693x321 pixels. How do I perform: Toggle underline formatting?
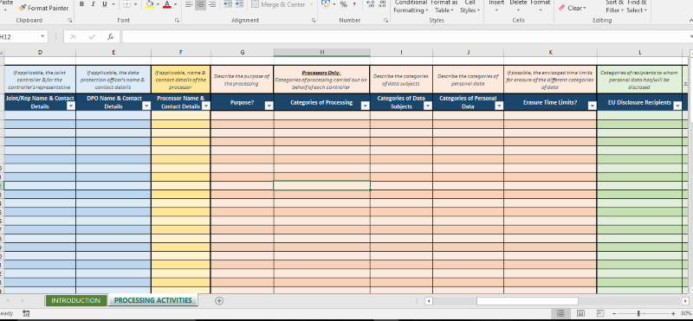pos(105,4)
